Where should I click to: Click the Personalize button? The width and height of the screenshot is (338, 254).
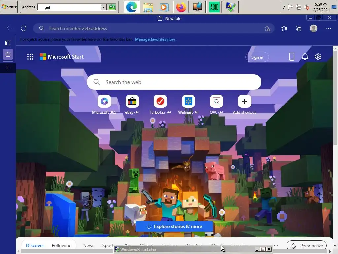coord(307,246)
